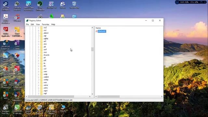
Task: Select the .sql key in the tree
Action: (x=45, y=36)
